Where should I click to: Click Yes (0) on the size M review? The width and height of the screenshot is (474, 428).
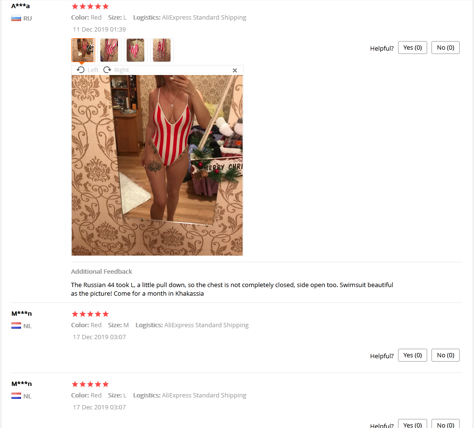(x=412, y=355)
